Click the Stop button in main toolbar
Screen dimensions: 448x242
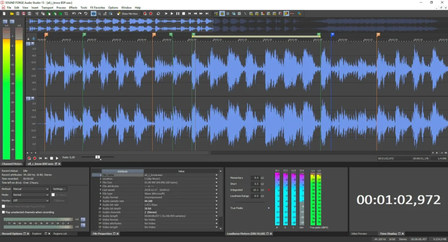(184, 13)
